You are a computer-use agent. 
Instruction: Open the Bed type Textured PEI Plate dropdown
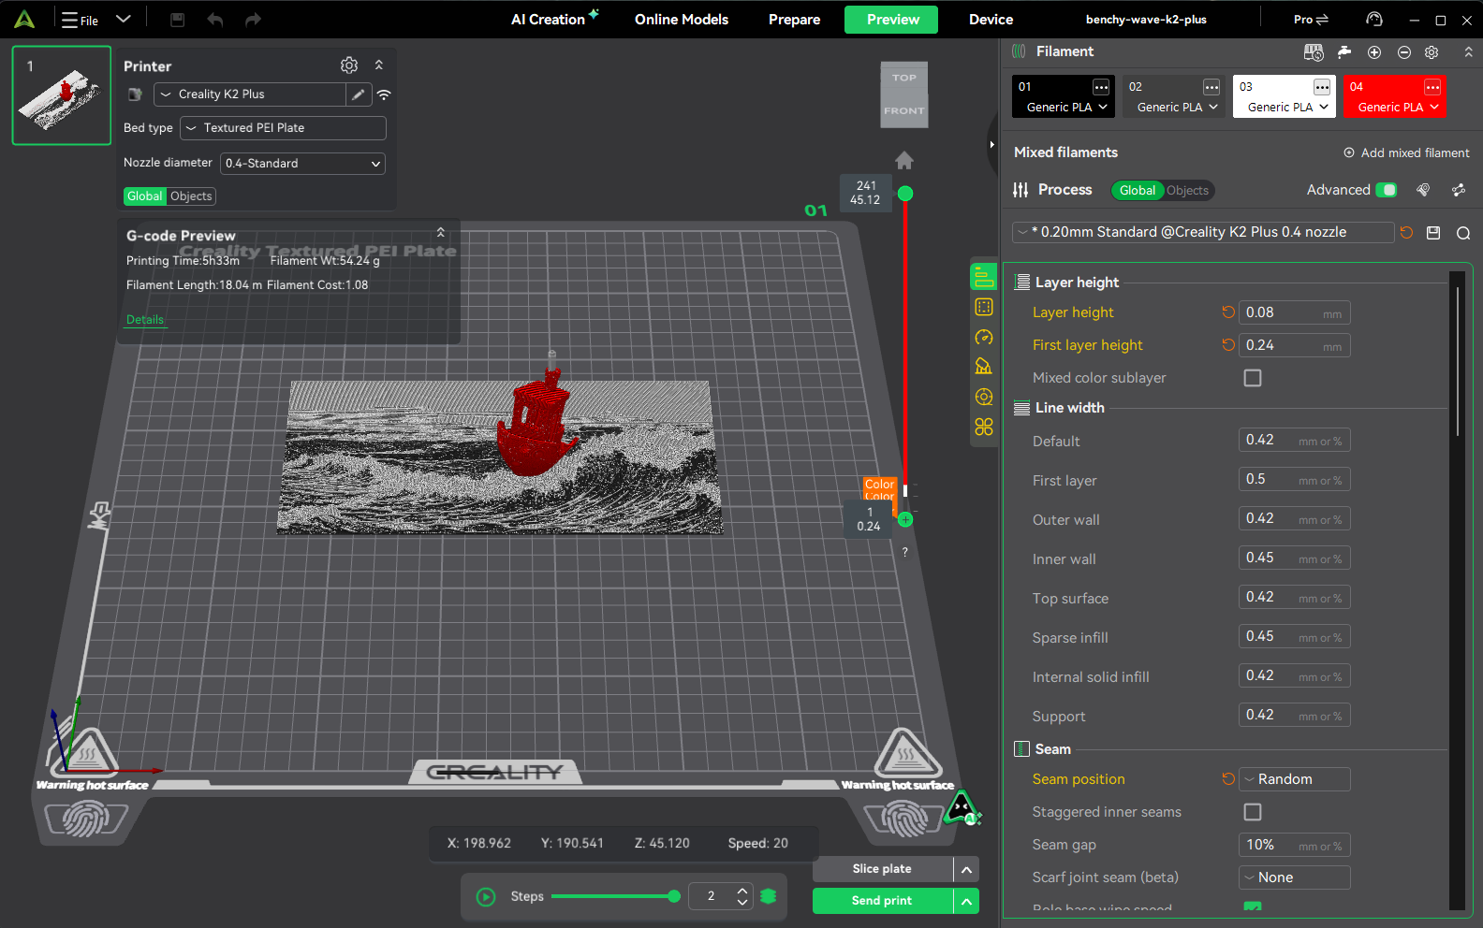click(x=283, y=128)
